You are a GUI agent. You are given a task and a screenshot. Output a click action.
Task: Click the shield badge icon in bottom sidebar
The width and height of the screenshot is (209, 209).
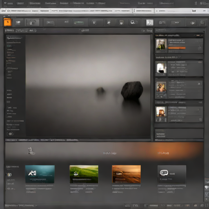9,175
